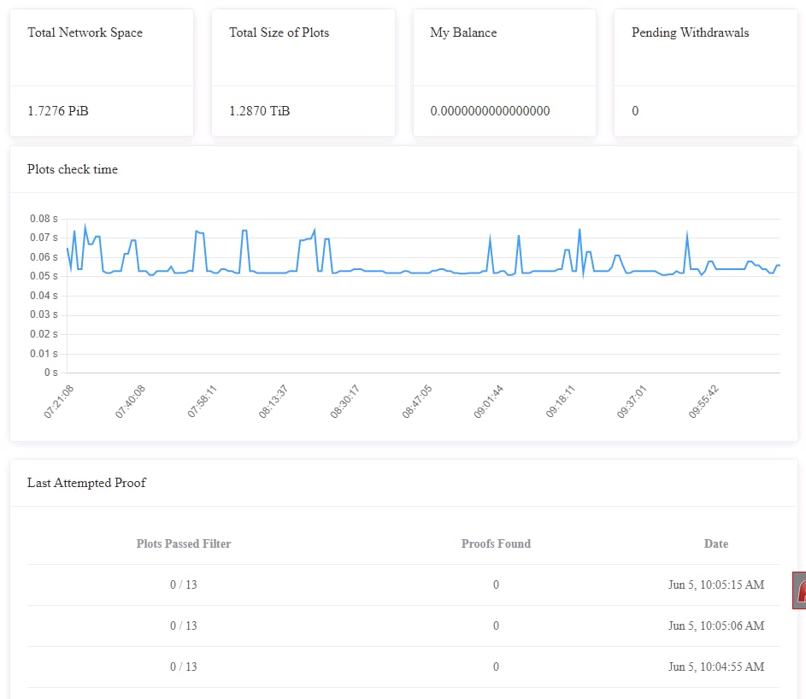Click the Last Attempted Proof section heading
This screenshot has width=806, height=699.
86,483
